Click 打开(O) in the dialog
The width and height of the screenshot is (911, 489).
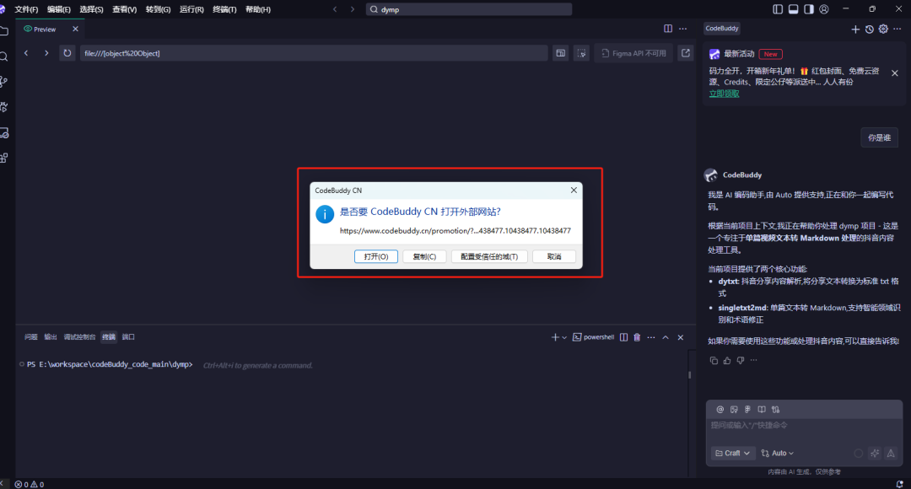point(376,256)
